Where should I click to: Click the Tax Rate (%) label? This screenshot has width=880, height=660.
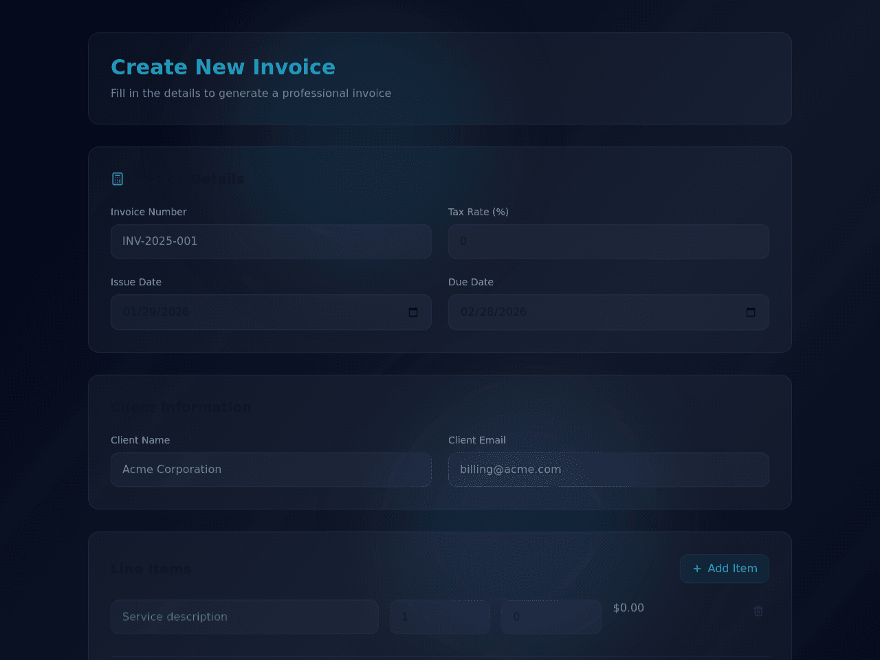478,212
